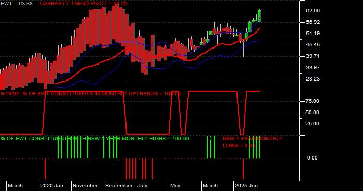Select the 45.45 price axis label

[313, 45]
